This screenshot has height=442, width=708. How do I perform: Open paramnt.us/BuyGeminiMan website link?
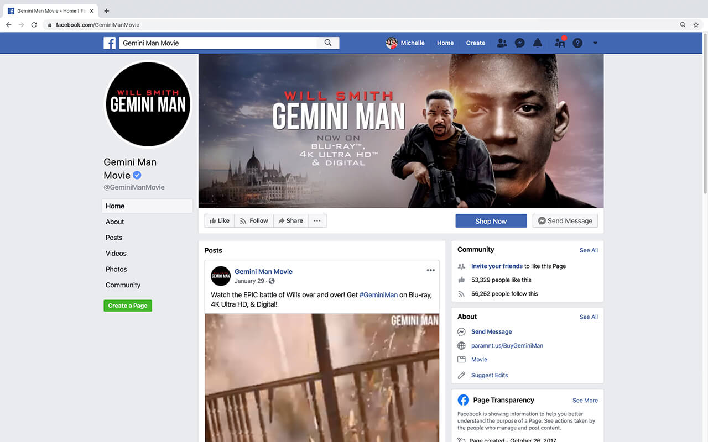[x=507, y=345]
